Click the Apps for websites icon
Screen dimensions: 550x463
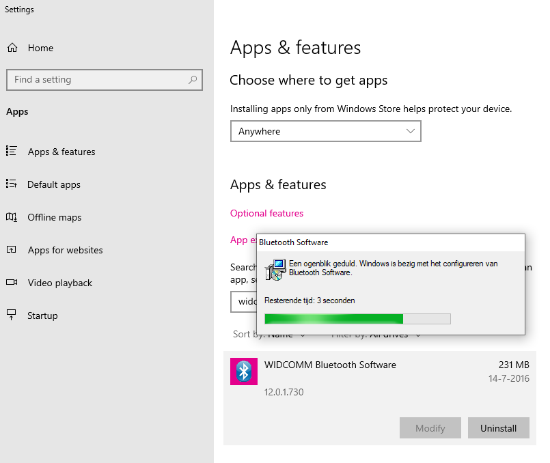[11, 249]
